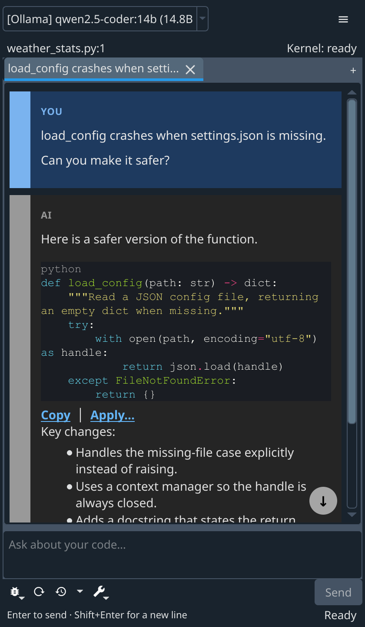The height and width of the screenshot is (627, 365).
Task: Expand the history dropdown arrow
Action: 80,591
